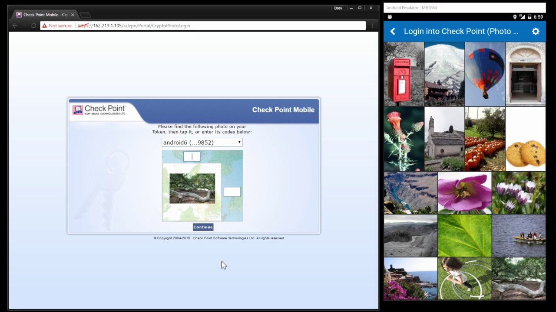Tap the thistle flower photo

click(x=404, y=139)
